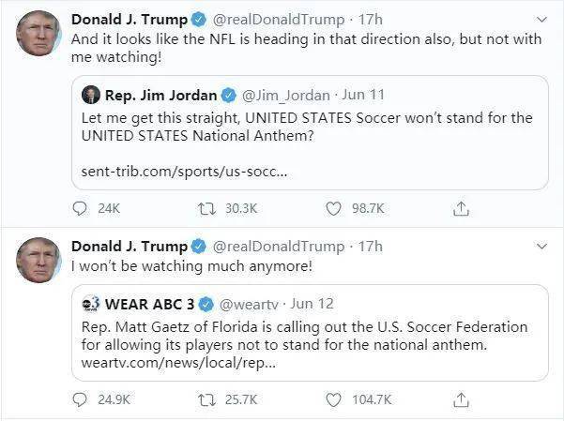Open the first tweet's chevron options menu
Image resolution: width=564 pixels, height=421 pixels.
pos(541,20)
